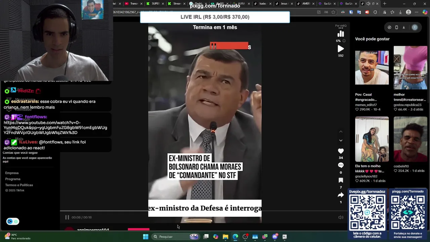This screenshot has height=242, width=430.
Task: Click the download app icon in top pill
Action: click(x=404, y=28)
